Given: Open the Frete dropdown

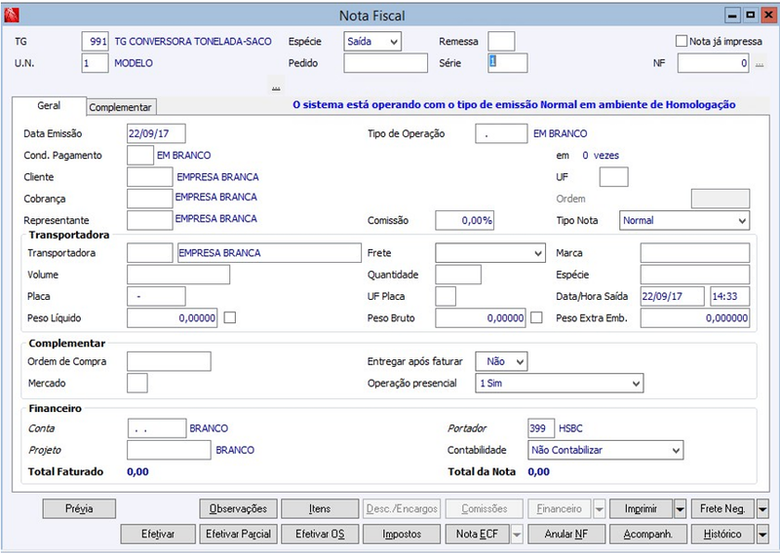Looking at the screenshot, I should coord(490,253).
